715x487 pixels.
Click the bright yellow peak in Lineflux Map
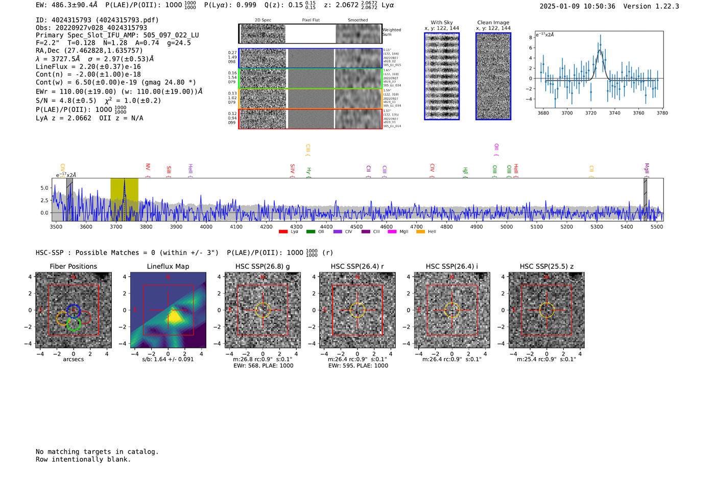pos(175,316)
